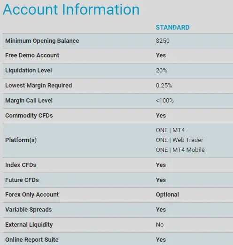The height and width of the screenshot is (245, 233).
Task: Click the 20% liquidation value
Action: 162,71
